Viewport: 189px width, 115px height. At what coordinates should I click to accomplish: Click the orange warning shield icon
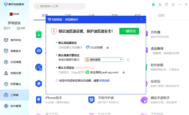54,31
